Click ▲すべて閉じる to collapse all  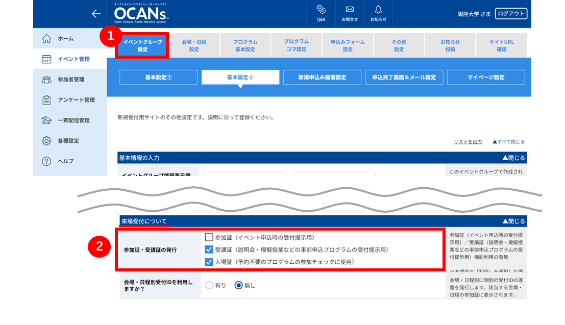[508, 142]
